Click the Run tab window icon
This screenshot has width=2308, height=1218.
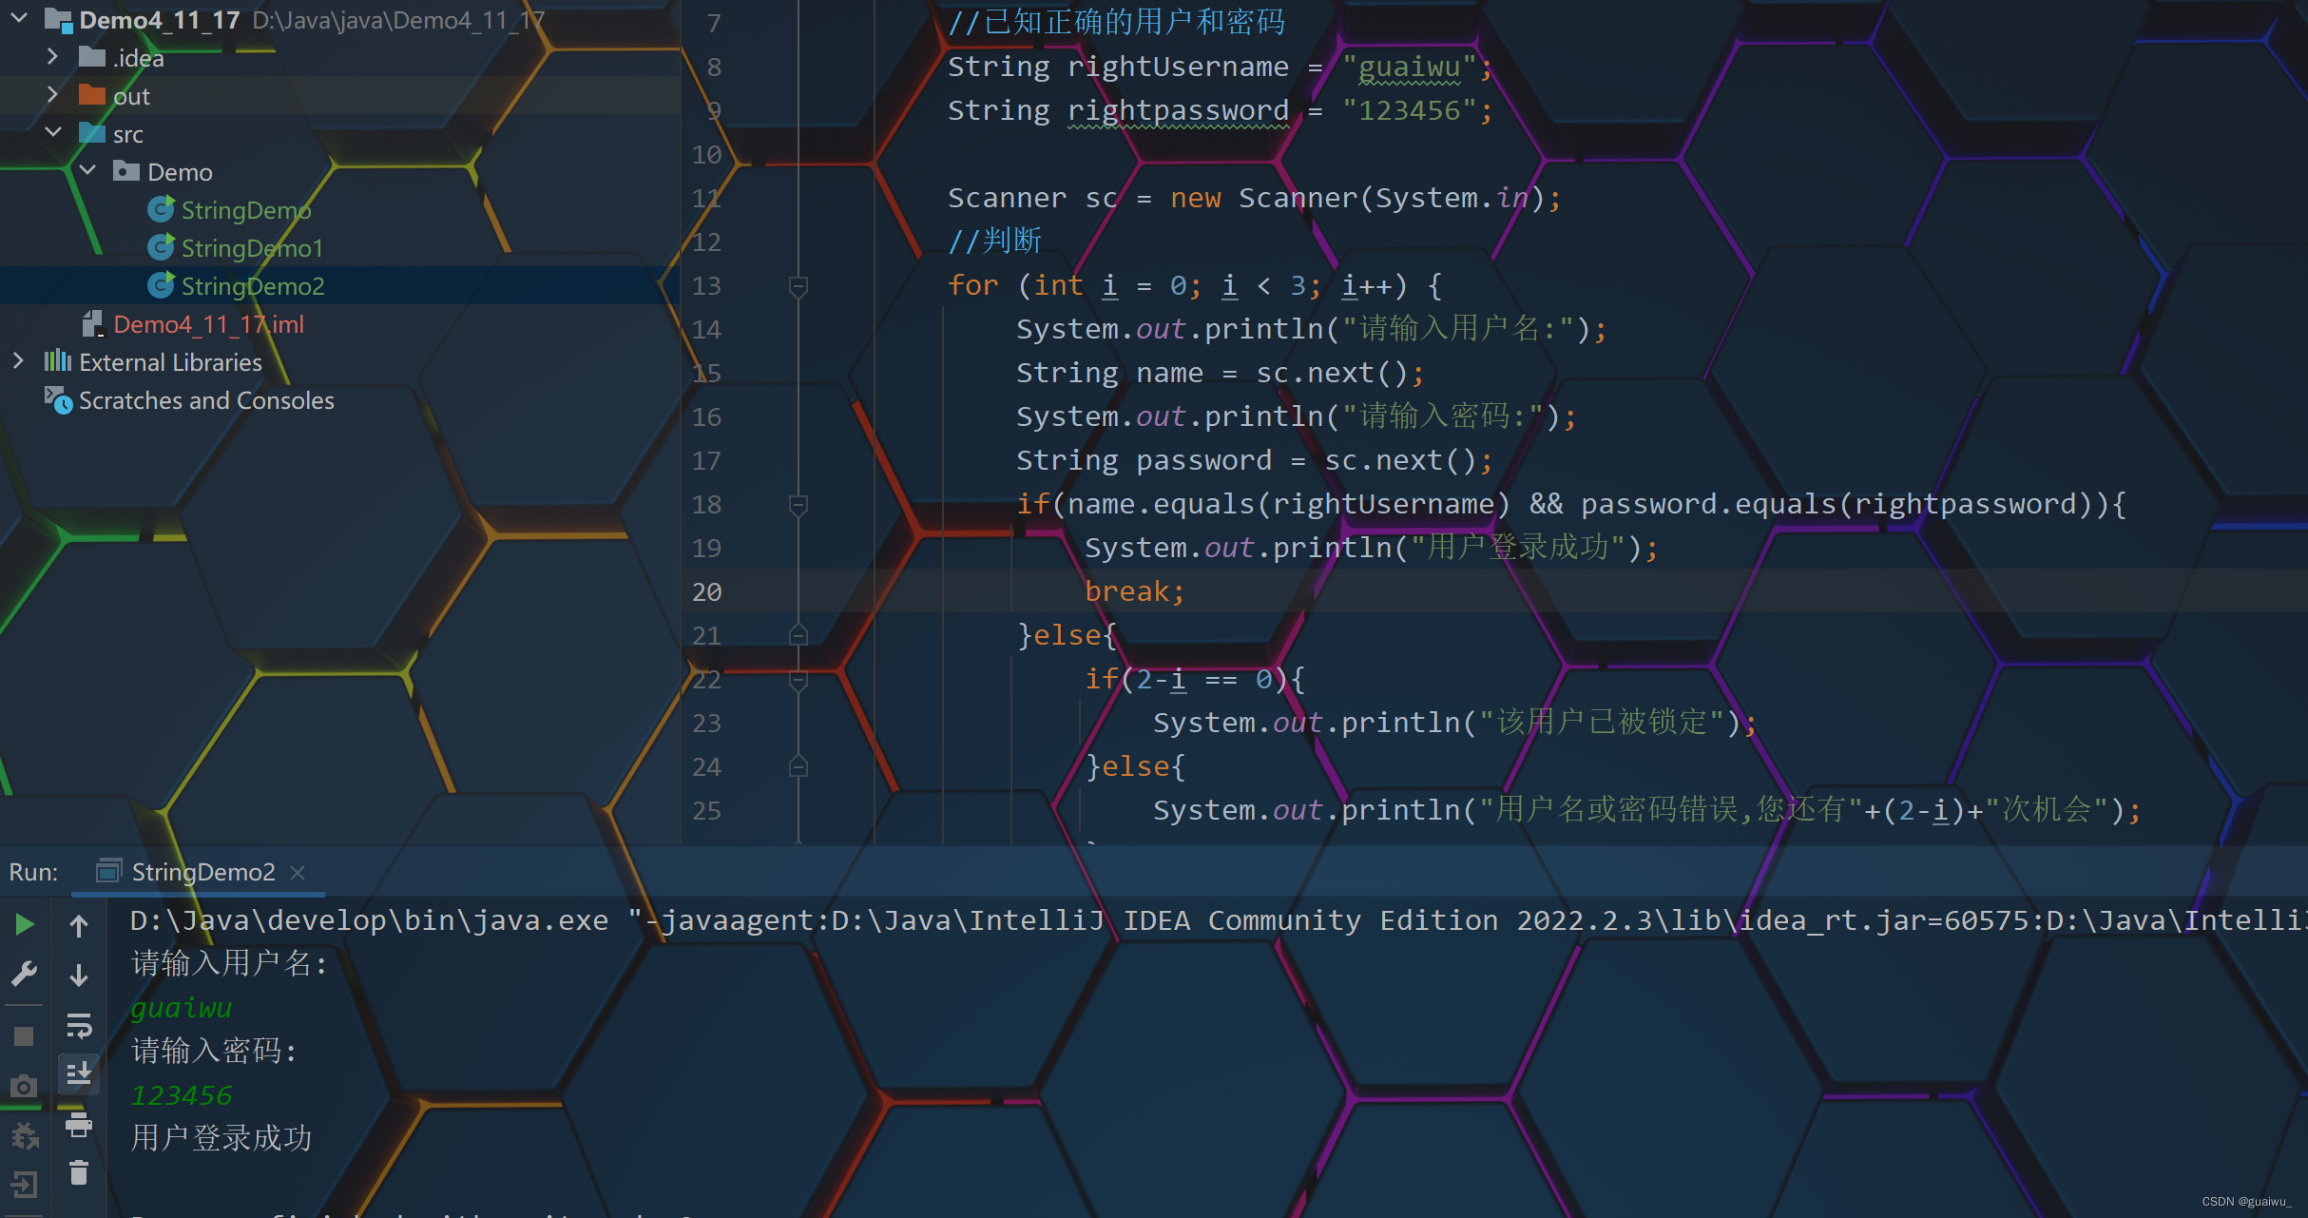pos(109,871)
